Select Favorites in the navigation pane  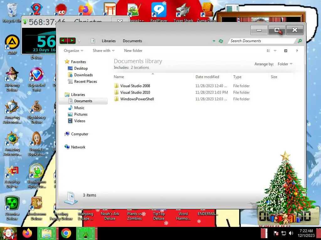tap(78, 62)
